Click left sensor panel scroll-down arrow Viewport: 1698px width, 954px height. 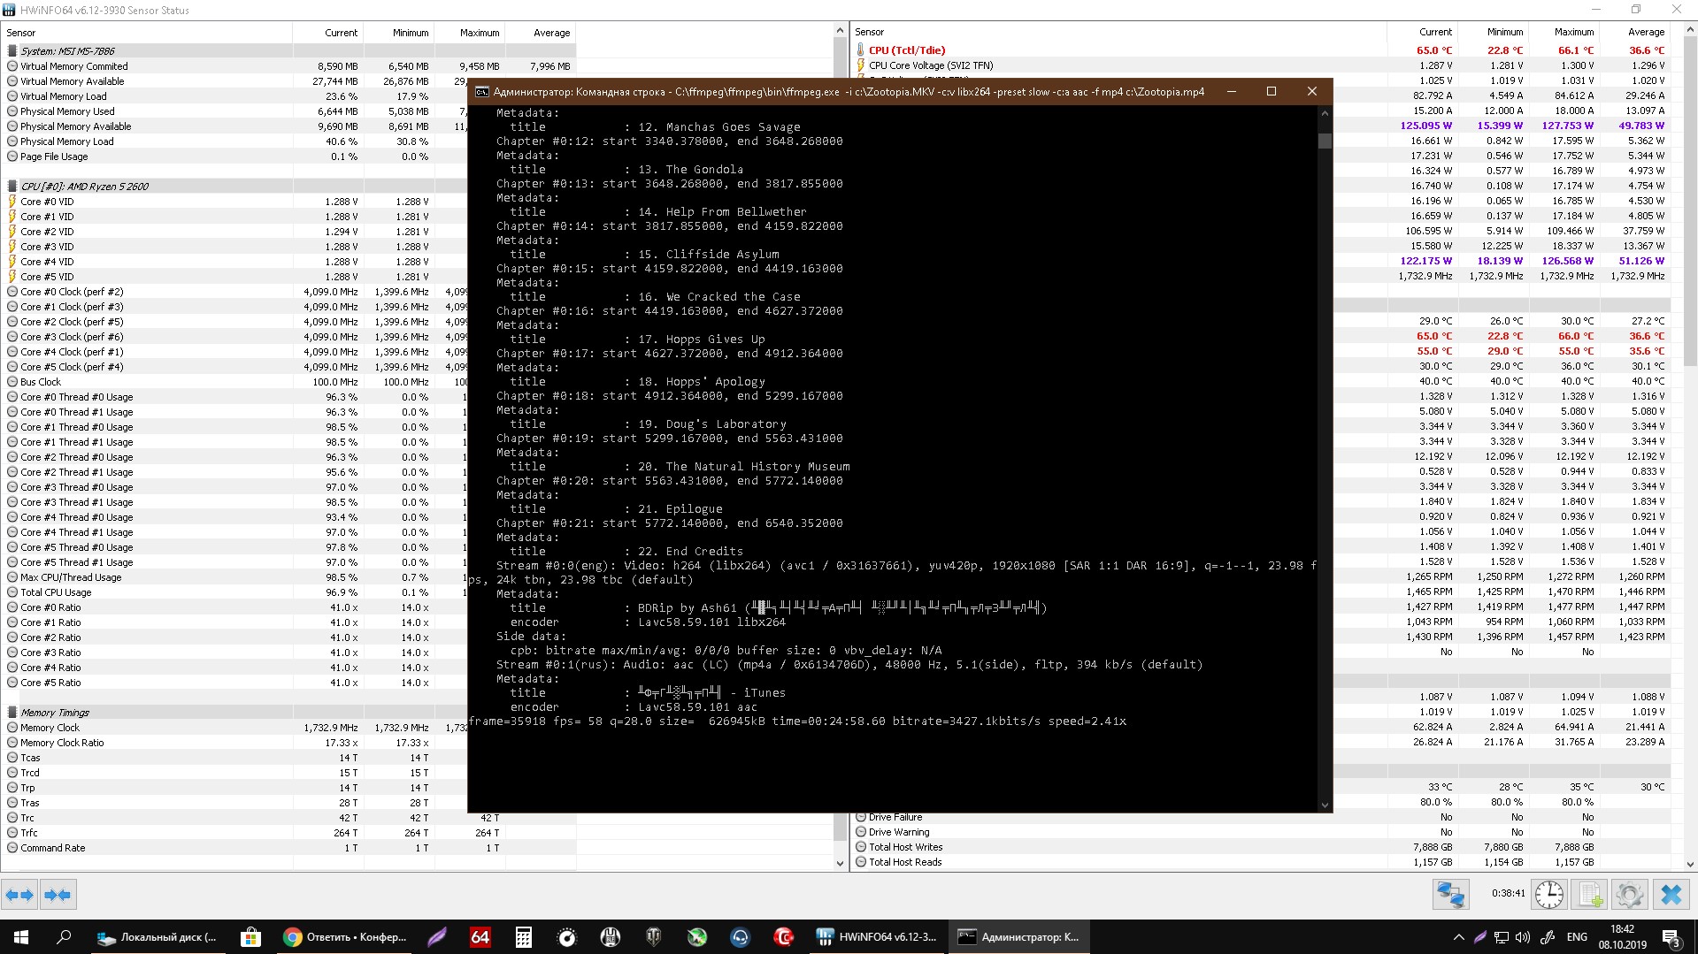[x=840, y=864]
